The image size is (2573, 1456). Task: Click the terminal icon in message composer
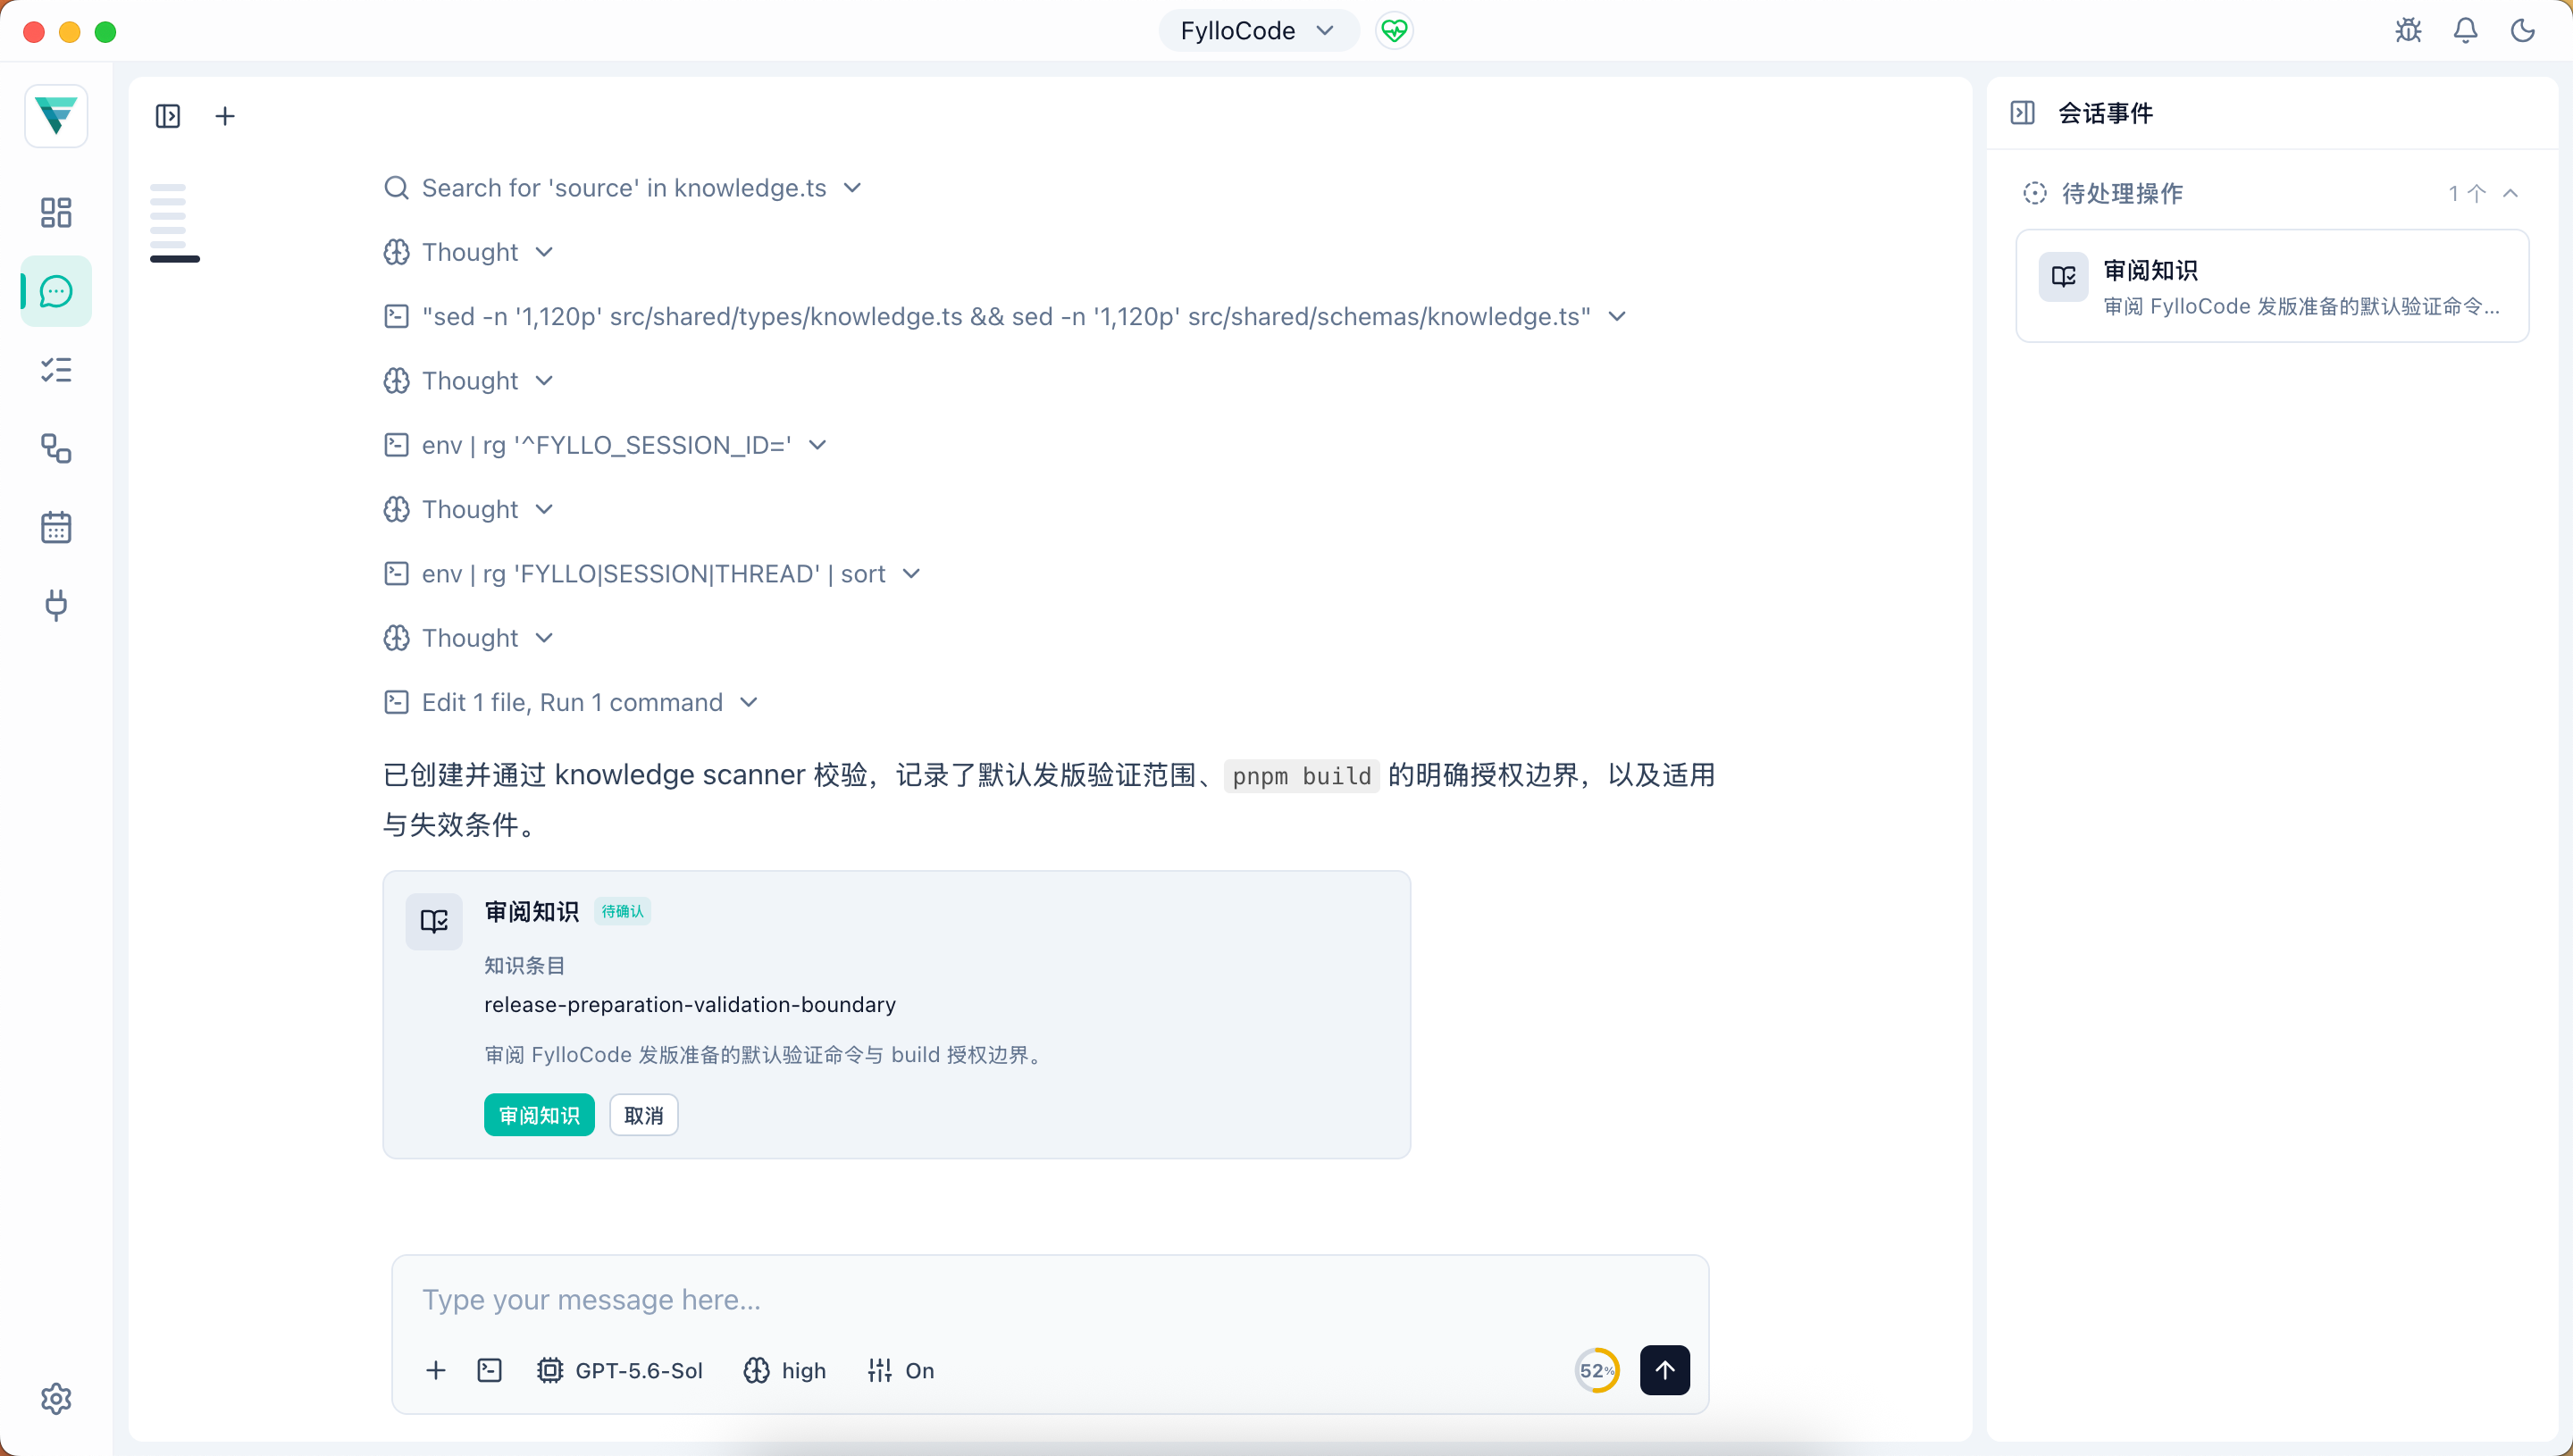(489, 1370)
